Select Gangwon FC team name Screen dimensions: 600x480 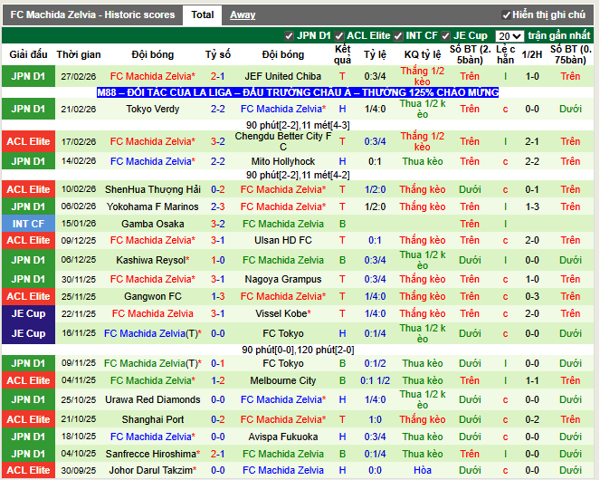coord(153,296)
